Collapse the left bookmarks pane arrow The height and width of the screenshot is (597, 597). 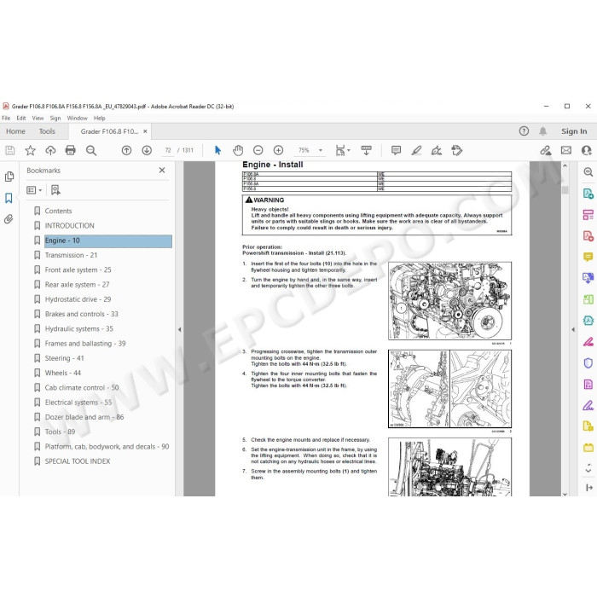(x=179, y=330)
